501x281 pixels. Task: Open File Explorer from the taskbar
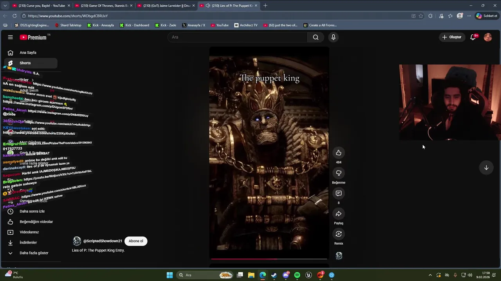(x=251, y=275)
